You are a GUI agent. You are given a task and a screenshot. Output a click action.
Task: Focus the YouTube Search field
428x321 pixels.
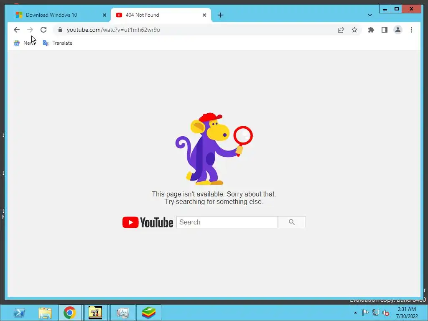tap(227, 222)
